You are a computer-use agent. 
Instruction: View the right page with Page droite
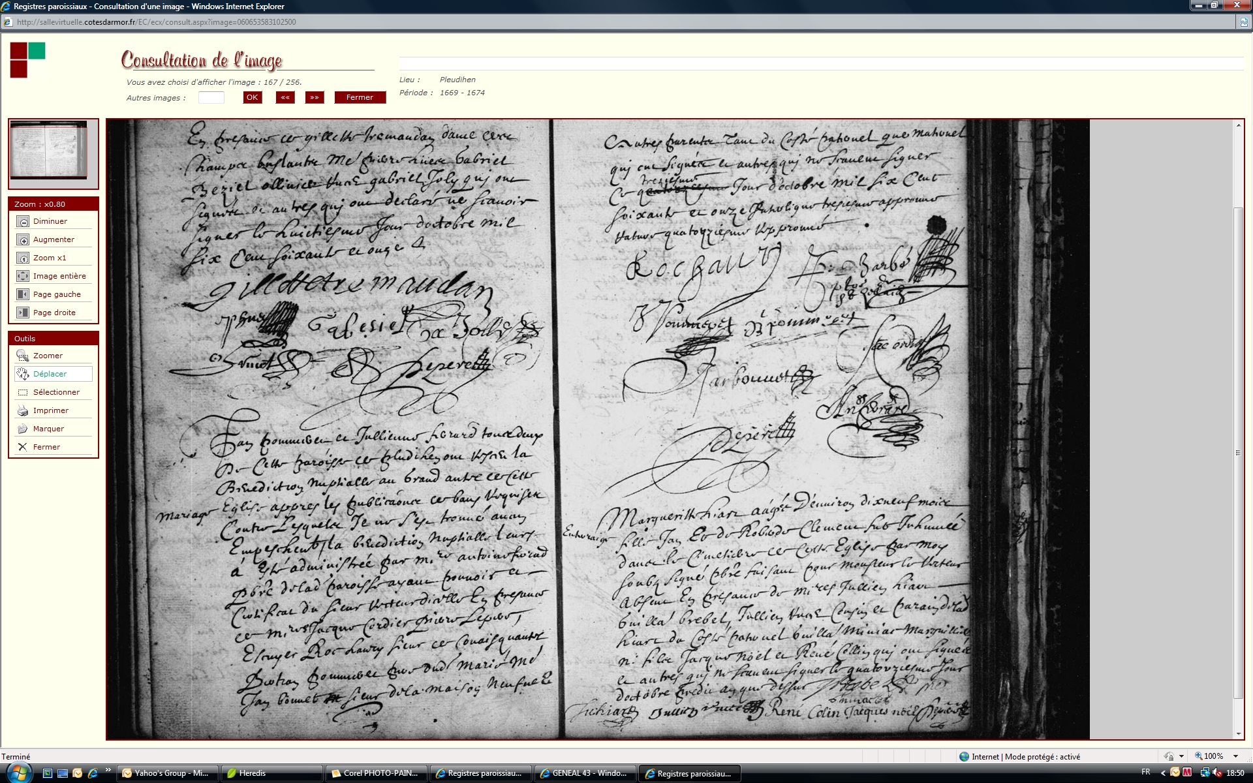(x=23, y=313)
